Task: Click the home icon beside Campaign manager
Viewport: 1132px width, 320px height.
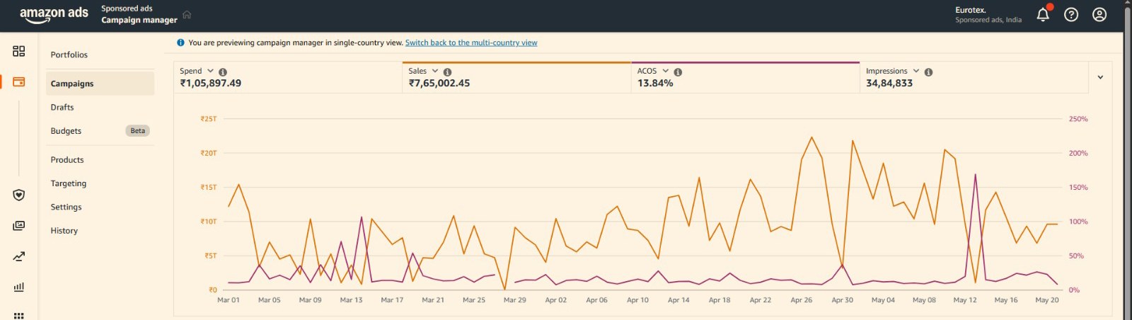Action: click(x=187, y=15)
